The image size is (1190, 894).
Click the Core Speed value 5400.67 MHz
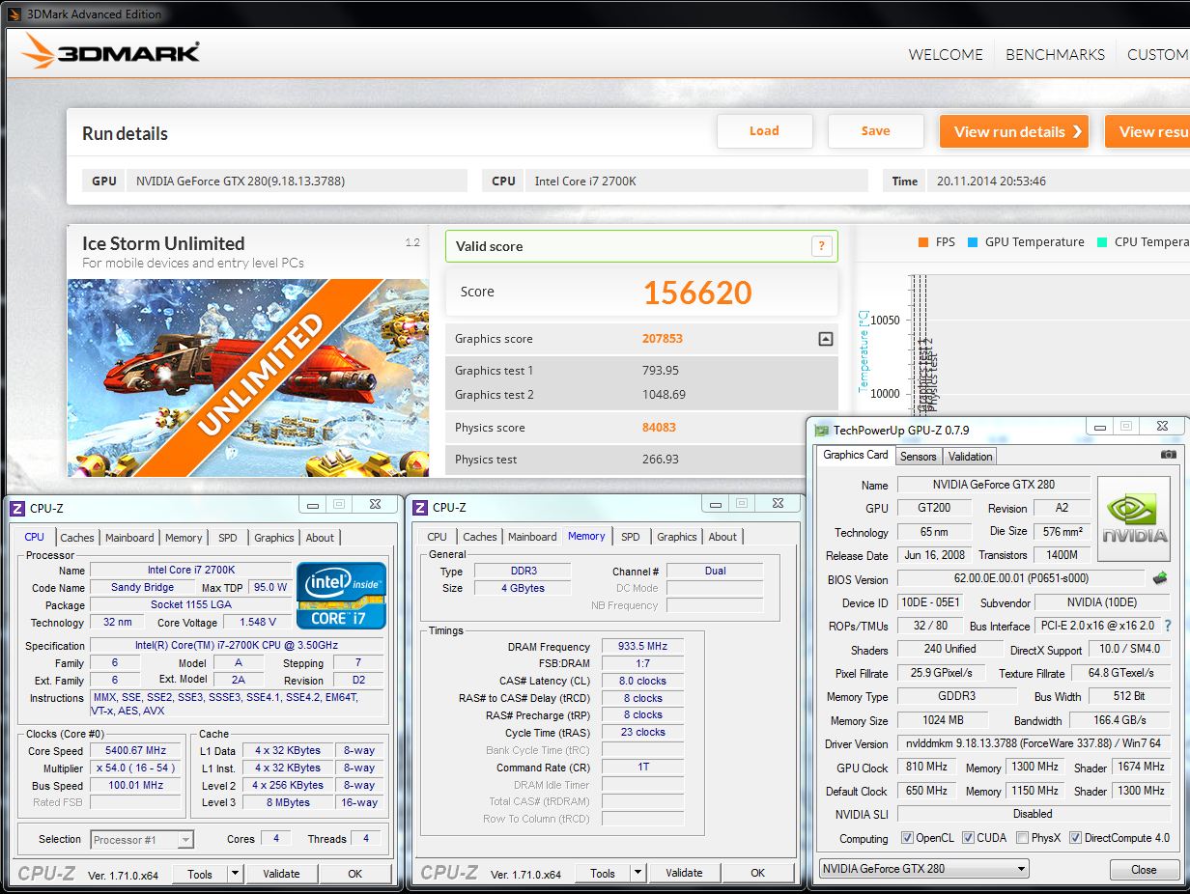click(x=137, y=750)
